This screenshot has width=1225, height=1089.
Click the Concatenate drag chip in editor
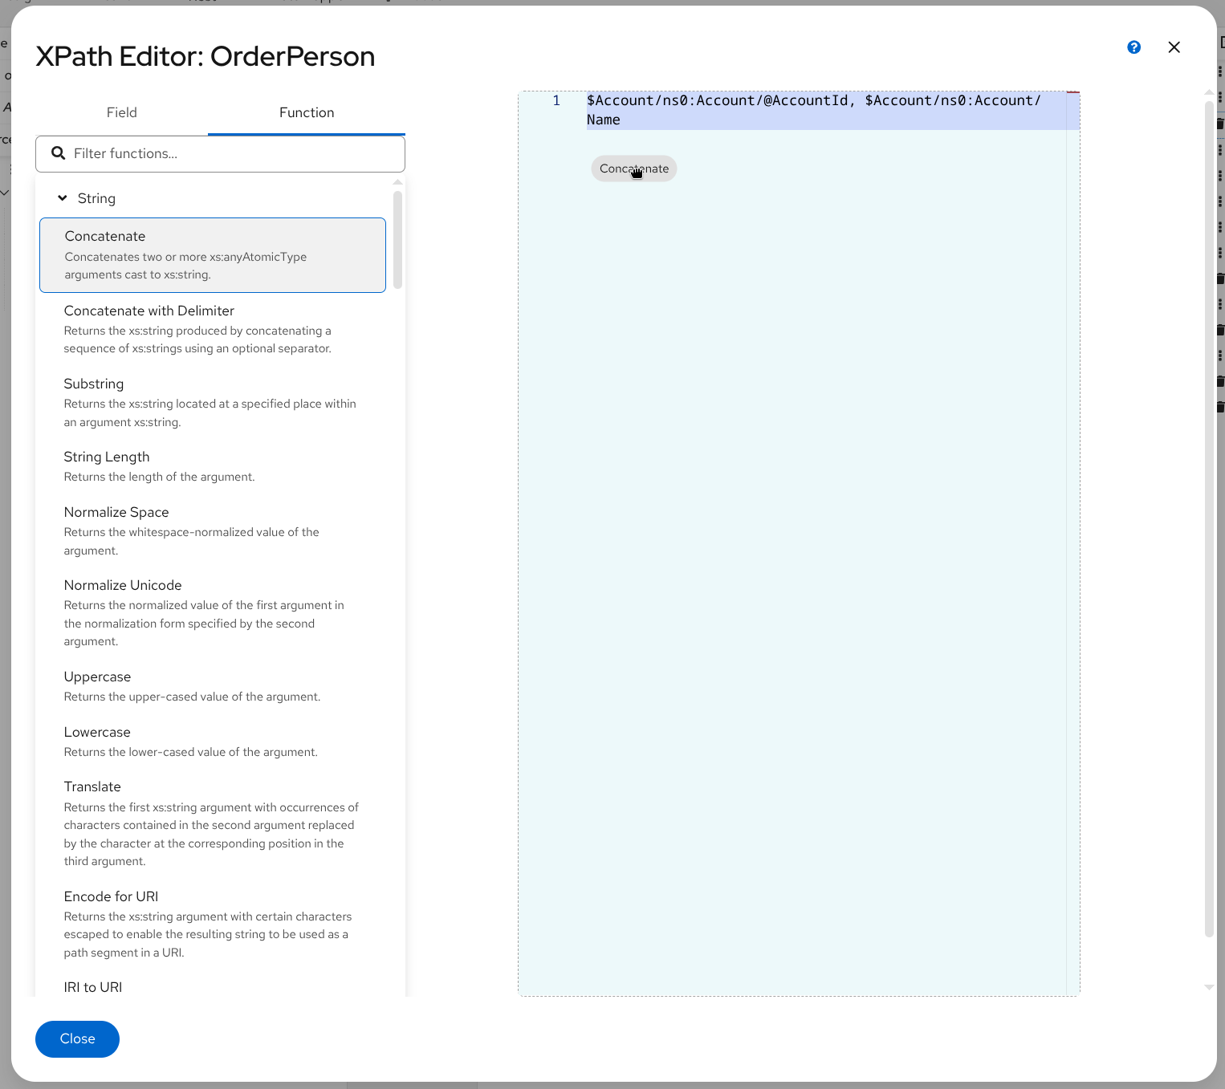coord(634,169)
